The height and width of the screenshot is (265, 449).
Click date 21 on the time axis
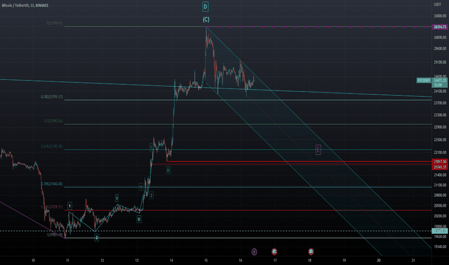[x=413, y=260]
